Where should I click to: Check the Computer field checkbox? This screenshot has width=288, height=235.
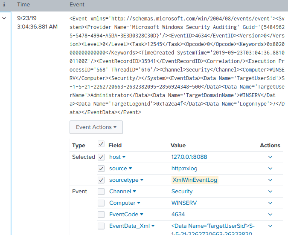tap(101, 203)
